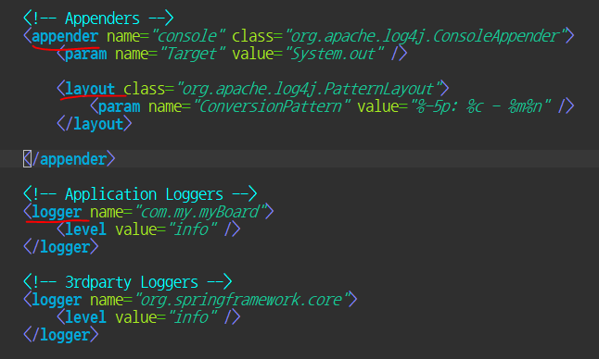
Task: Click the "console" name value
Action: [189, 36]
